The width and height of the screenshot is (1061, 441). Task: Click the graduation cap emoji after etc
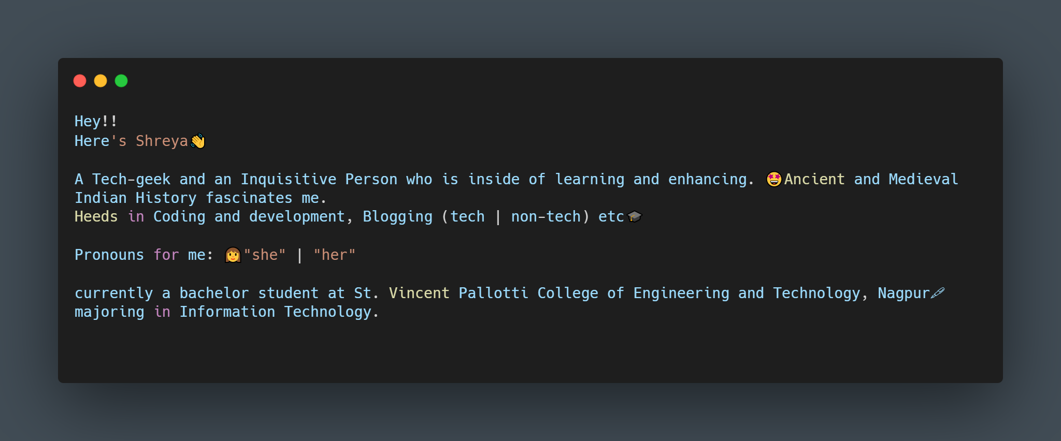point(635,216)
